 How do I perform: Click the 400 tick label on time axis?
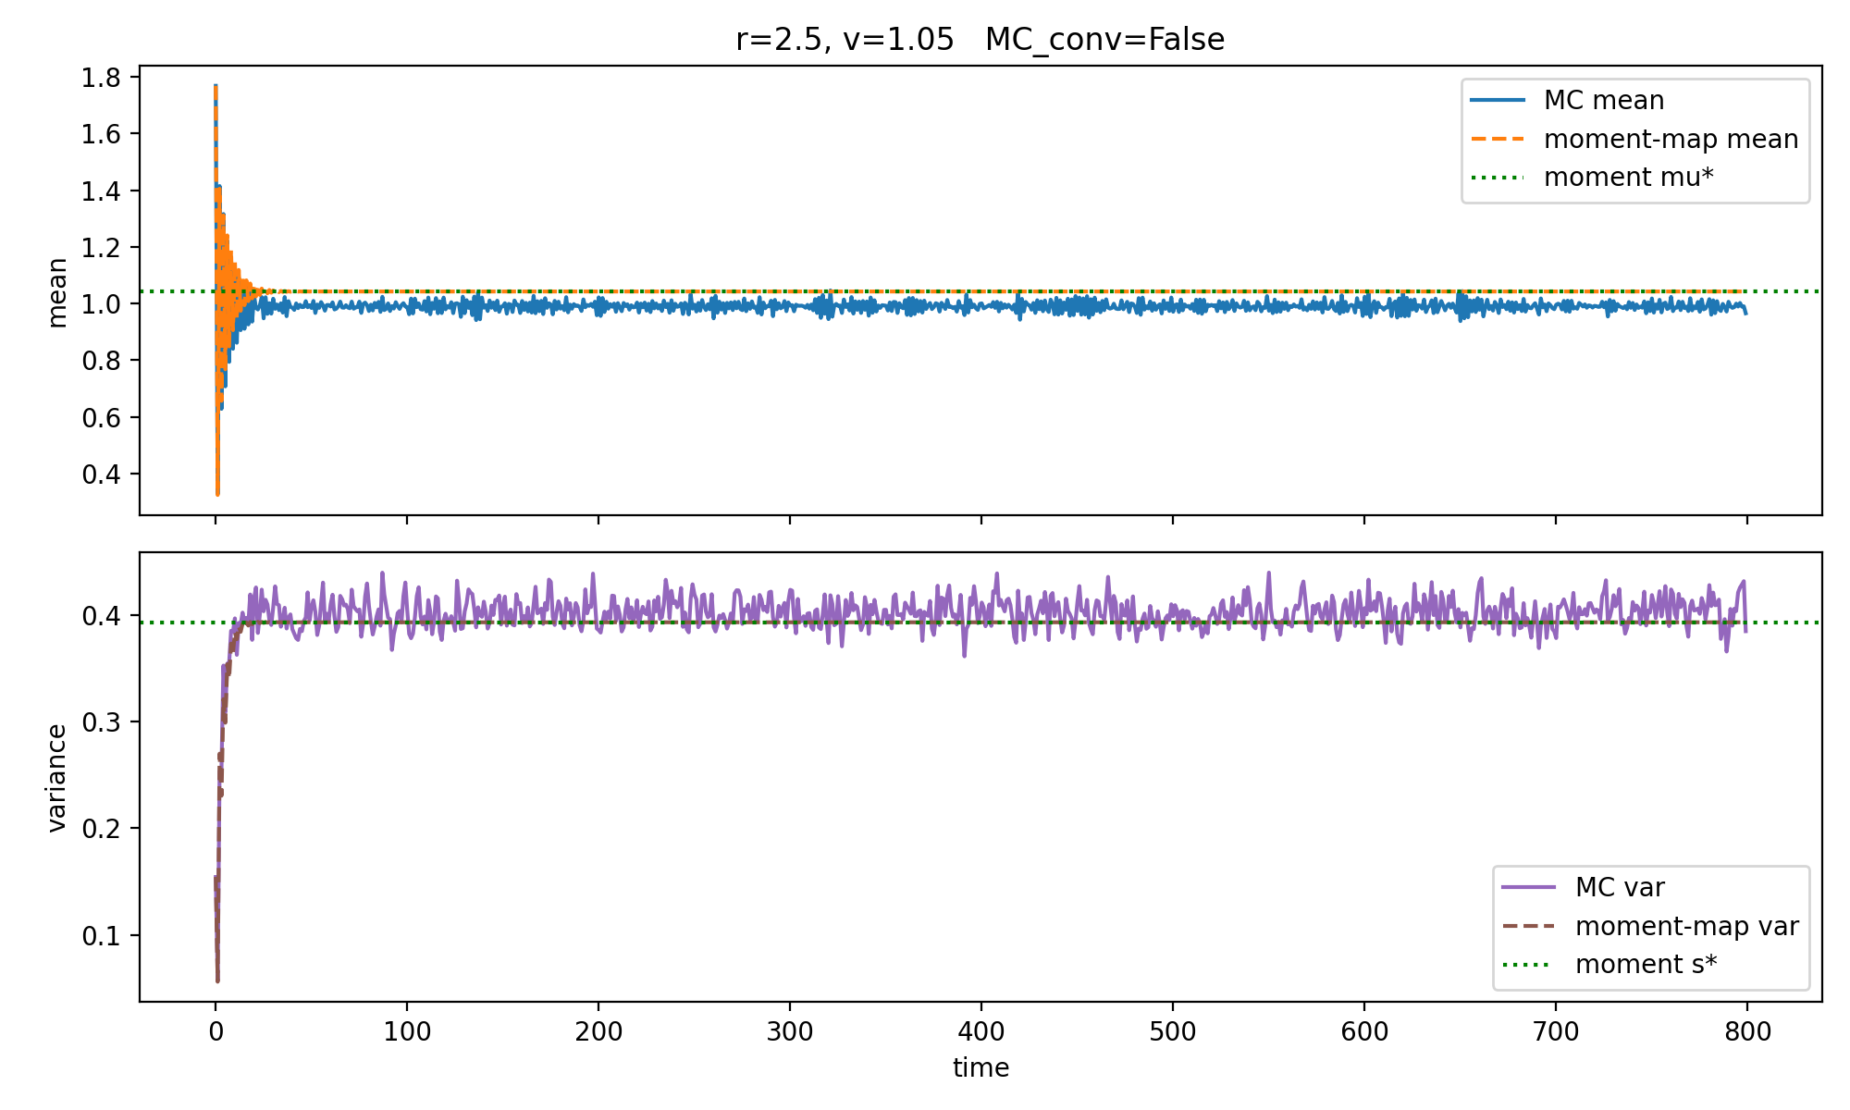(980, 1032)
